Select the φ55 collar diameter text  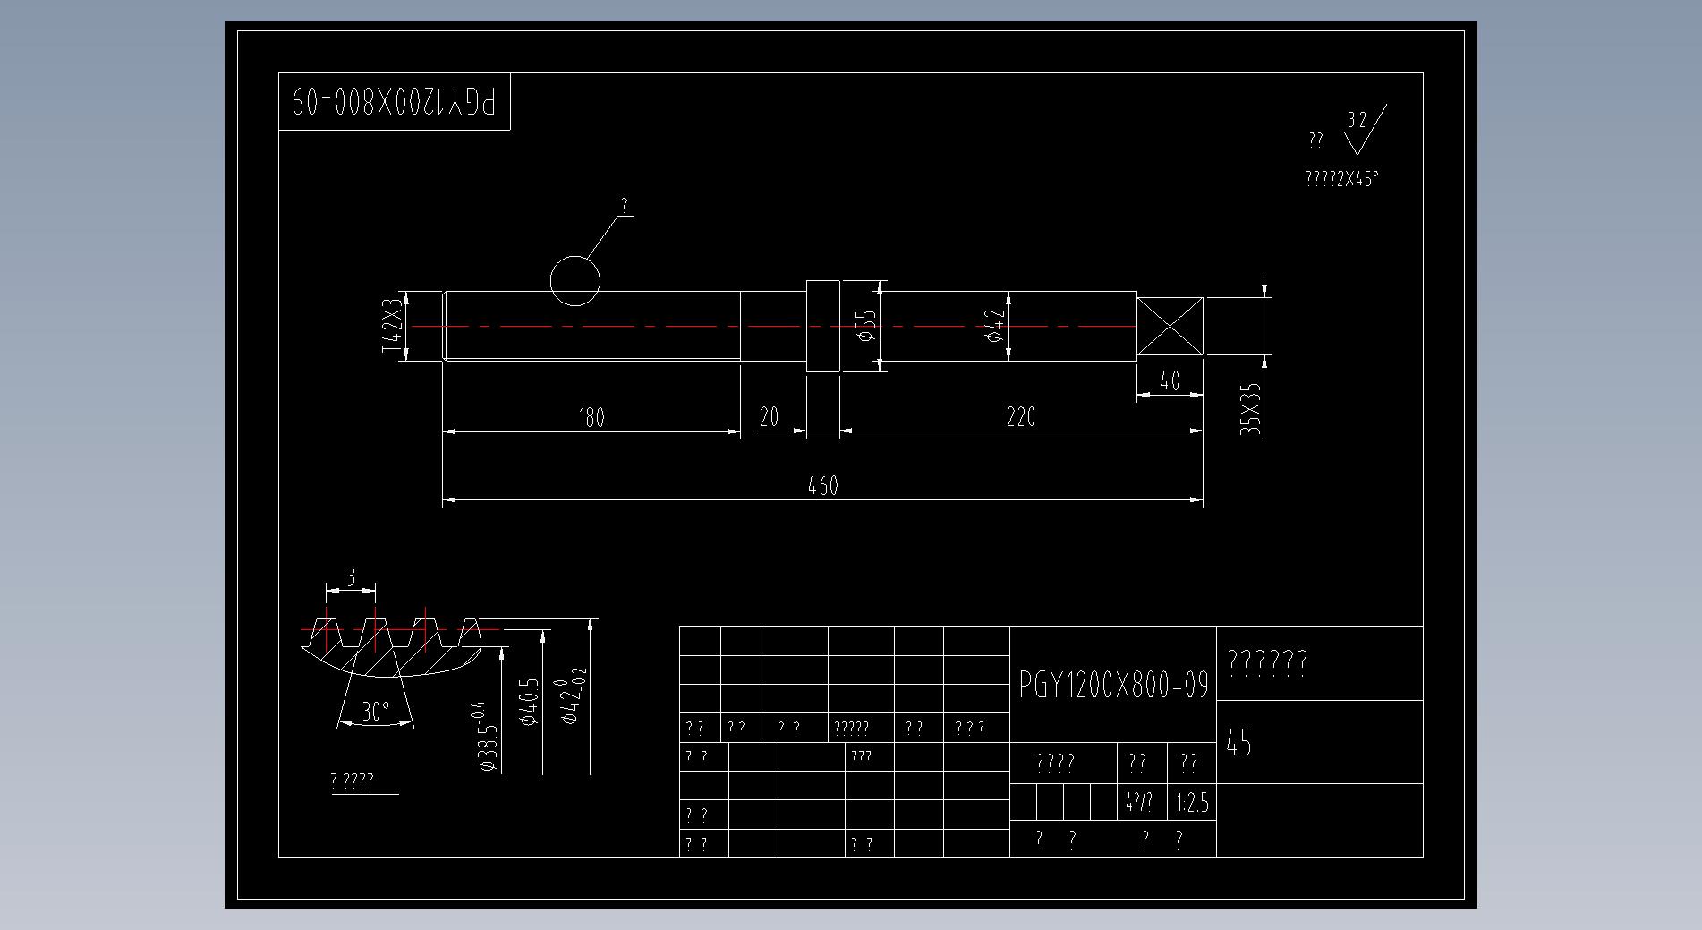(864, 327)
